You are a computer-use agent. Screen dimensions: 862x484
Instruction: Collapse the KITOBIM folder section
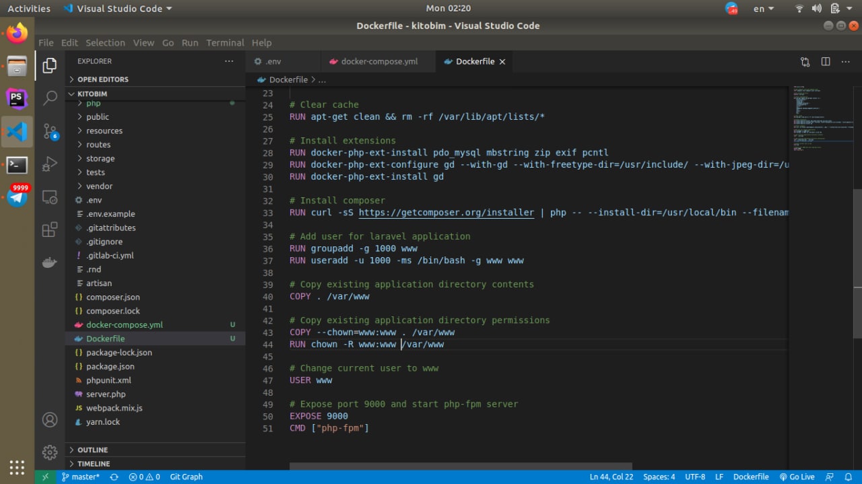155,94
